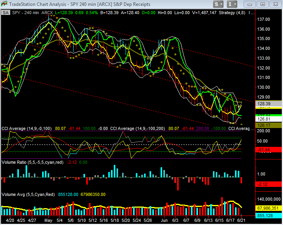Minimize the chart analysis window

(250, 4)
